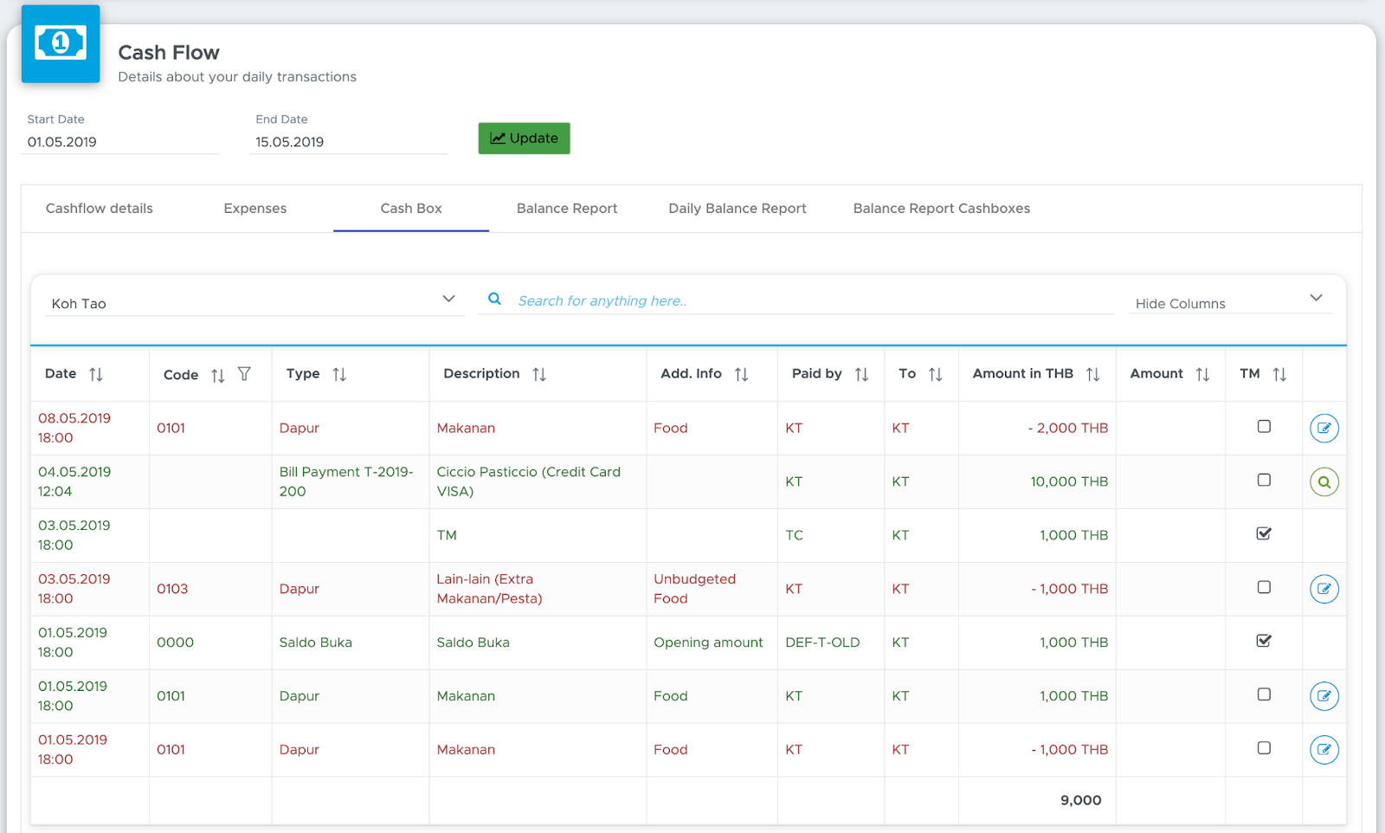Sort by Amount in THB arrows

click(x=1093, y=374)
